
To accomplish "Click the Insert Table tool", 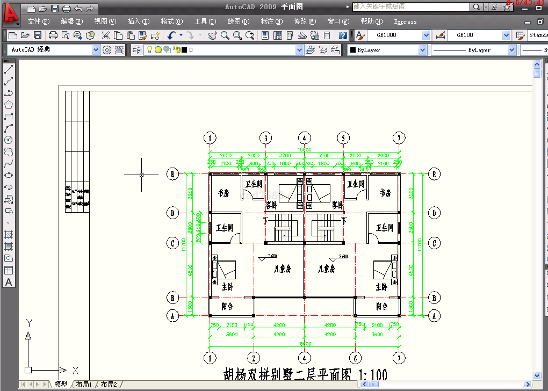I will coord(9,270).
